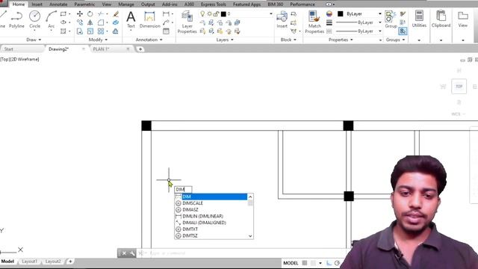478x269 pixels.
Task: Select the Hatch tool in Draw panel
Action: 63,31
